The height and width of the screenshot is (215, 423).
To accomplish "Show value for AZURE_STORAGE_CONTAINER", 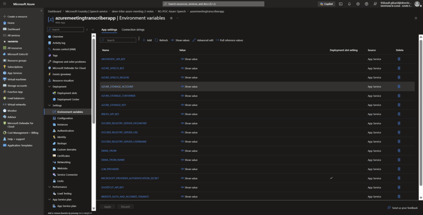I will coord(189,96).
